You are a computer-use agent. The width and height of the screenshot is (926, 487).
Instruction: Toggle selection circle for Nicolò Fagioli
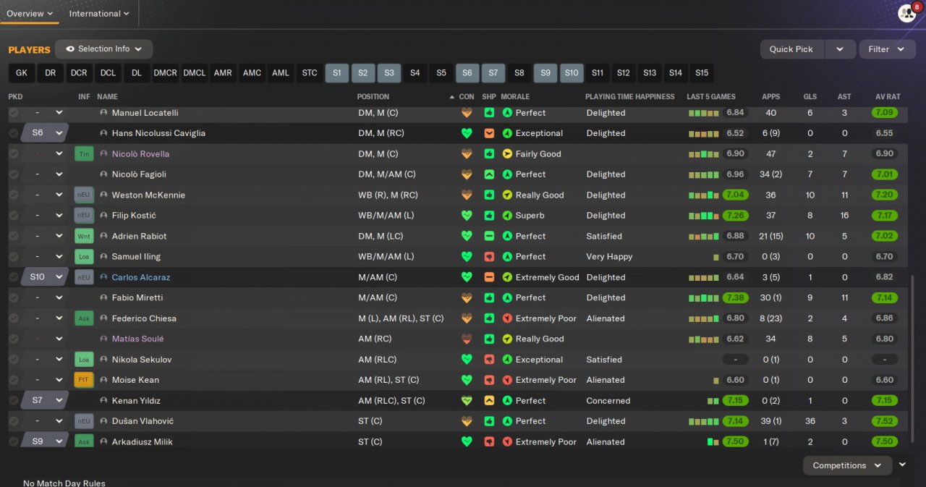(13, 174)
